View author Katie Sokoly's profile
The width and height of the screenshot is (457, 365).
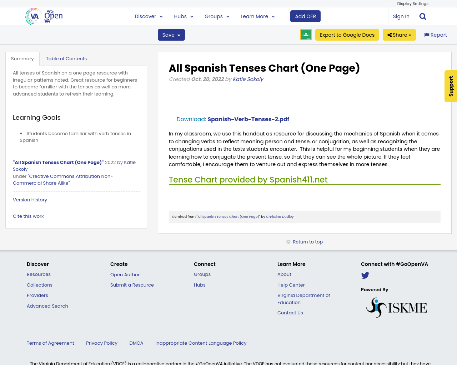248,78
